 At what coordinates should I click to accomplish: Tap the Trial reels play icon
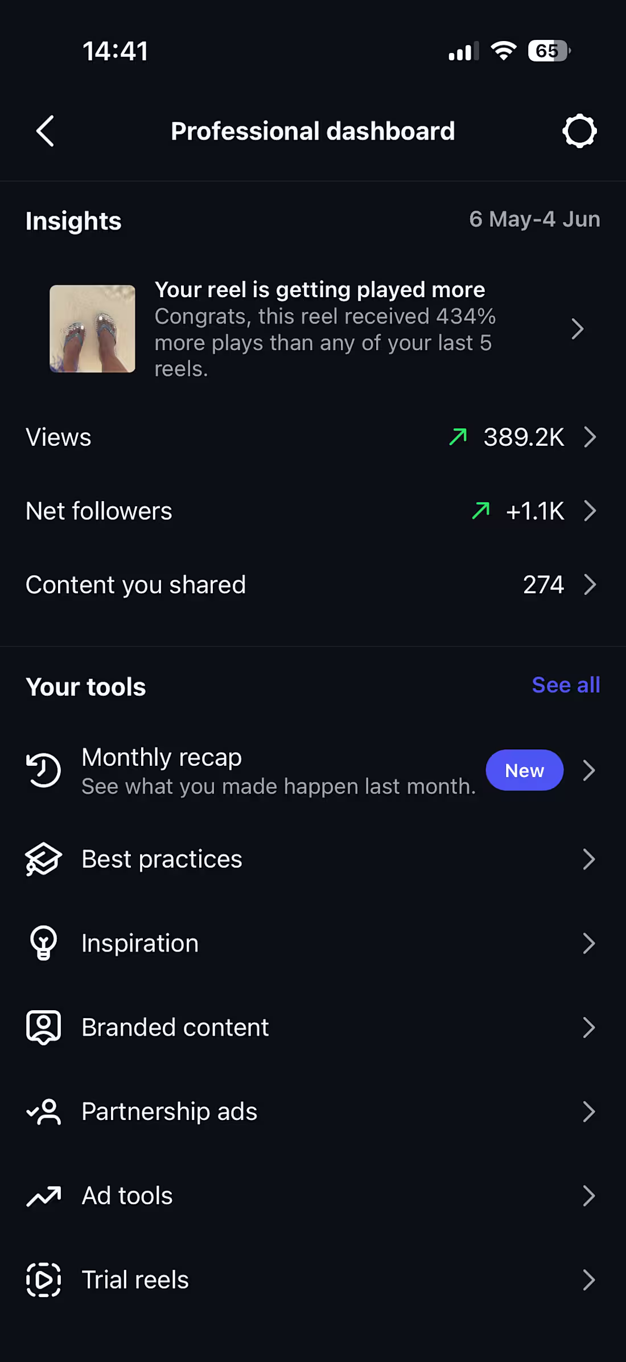pos(43,1280)
